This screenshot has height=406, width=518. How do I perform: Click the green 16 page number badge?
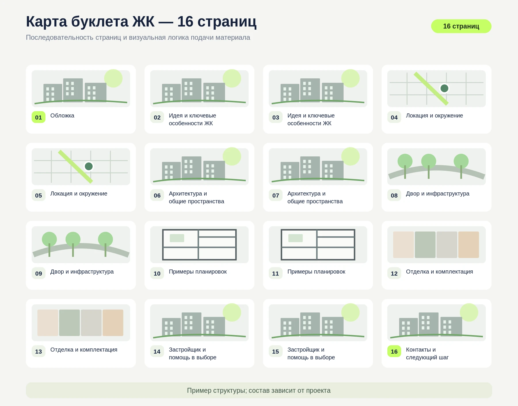pos(394,351)
